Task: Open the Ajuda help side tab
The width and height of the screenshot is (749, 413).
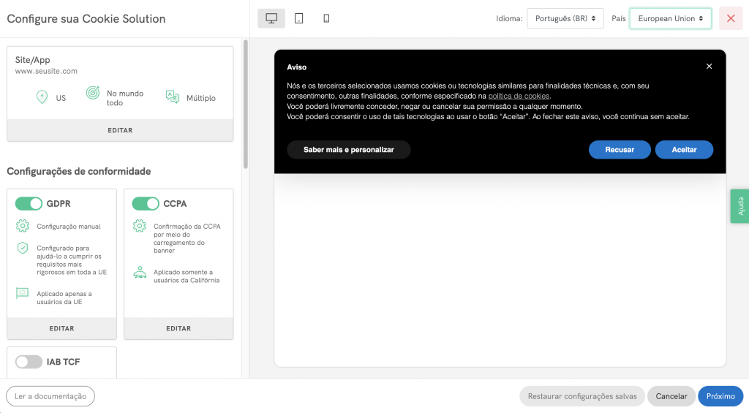Action: pos(739,206)
